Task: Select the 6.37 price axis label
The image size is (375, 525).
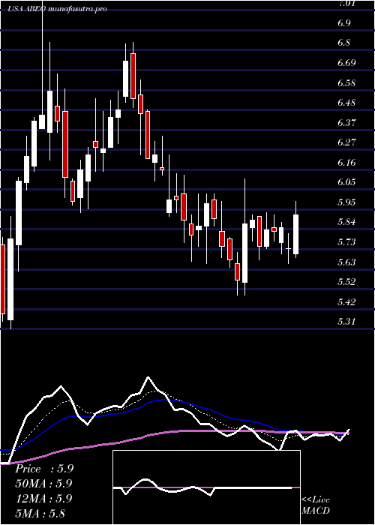Action: 347,122
